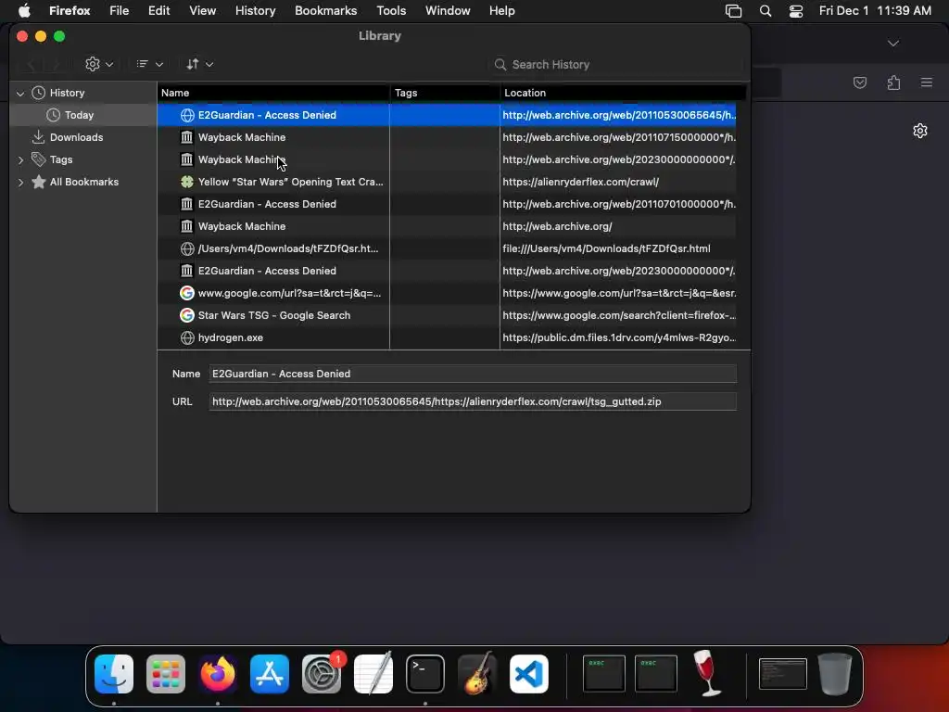
Task: Open the Organize gear menu in Library toolbar
Action: [x=99, y=64]
